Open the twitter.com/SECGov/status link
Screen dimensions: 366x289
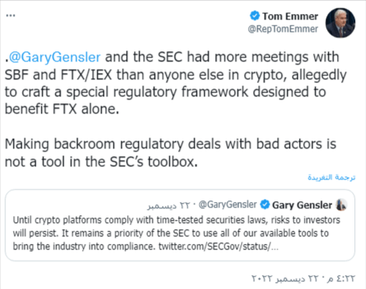coord(219,246)
